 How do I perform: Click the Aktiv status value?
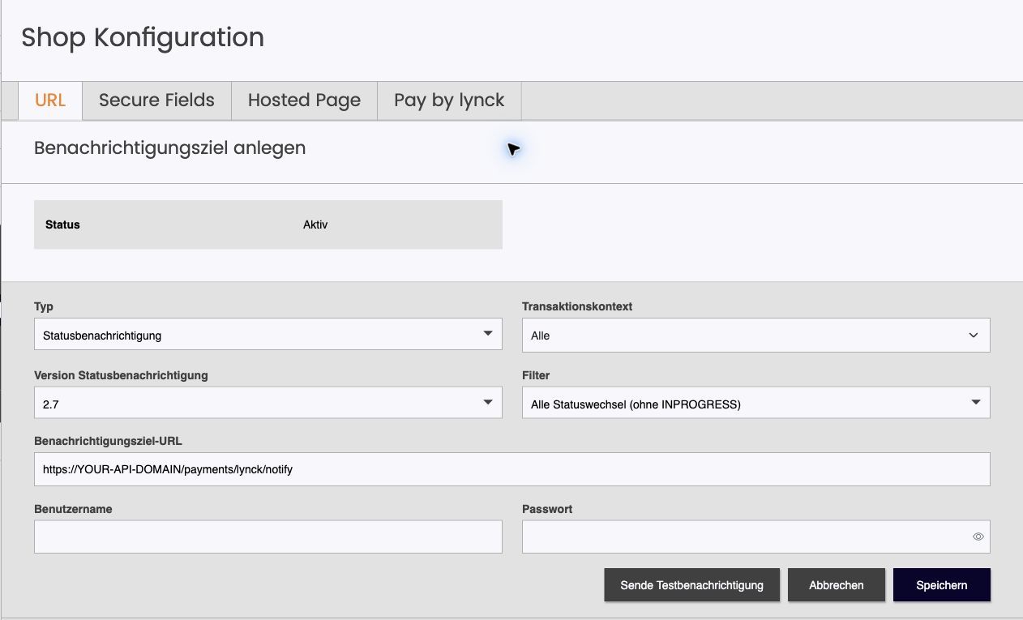[315, 224]
